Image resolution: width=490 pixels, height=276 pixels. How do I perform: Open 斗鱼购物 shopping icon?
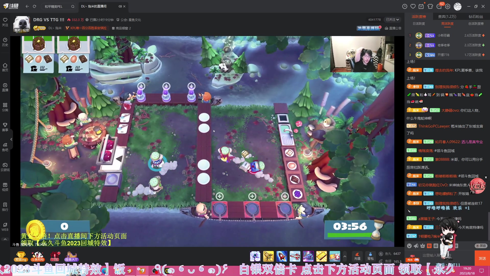point(38,256)
